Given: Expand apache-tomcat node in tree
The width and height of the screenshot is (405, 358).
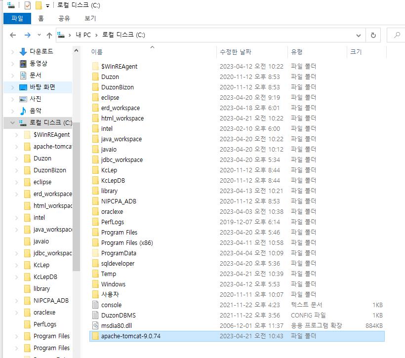Looking at the screenshot, I should 16,147.
